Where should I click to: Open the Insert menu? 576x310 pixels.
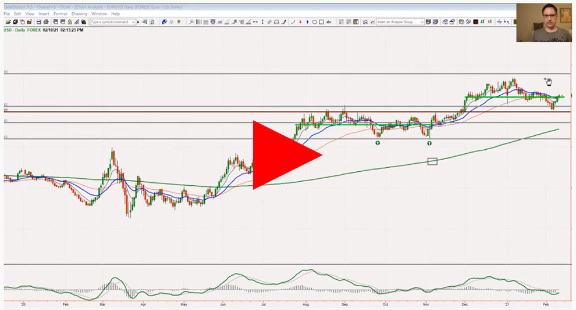(x=44, y=14)
